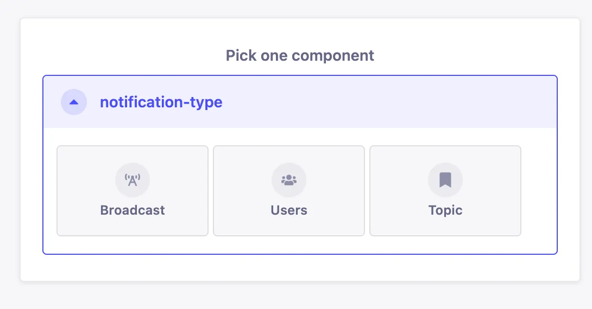Click the 'Topic' text label
This screenshot has width=592, height=309.
click(x=445, y=210)
